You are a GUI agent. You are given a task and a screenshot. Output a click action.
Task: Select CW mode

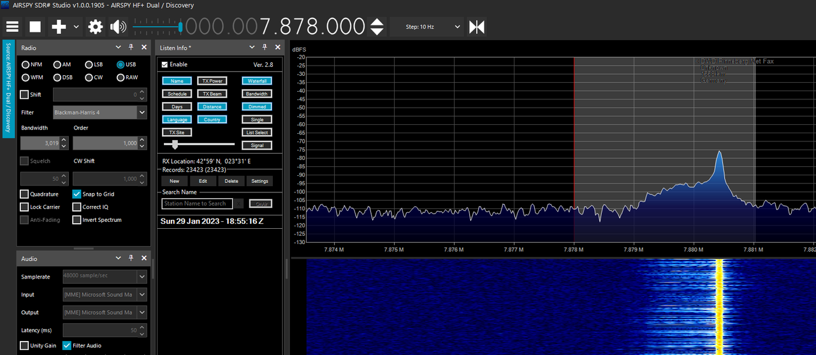[x=93, y=77]
